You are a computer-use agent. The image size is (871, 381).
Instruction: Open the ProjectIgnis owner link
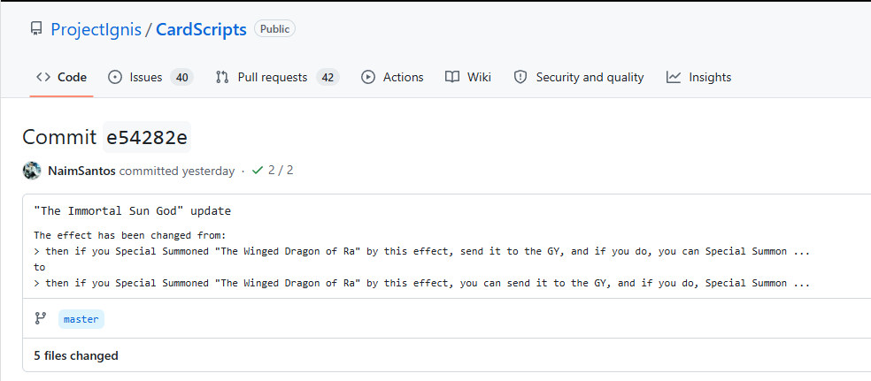(x=96, y=29)
